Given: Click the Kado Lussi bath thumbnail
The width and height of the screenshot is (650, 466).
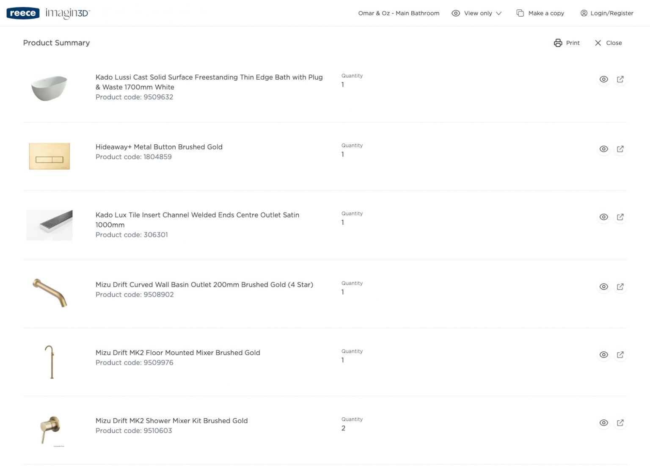Looking at the screenshot, I should click(49, 88).
